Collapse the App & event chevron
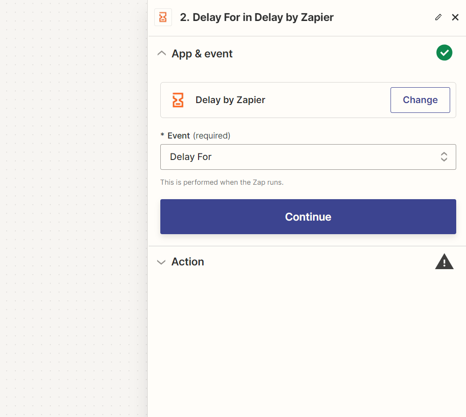Screen dimensions: 466x417 pos(162,54)
